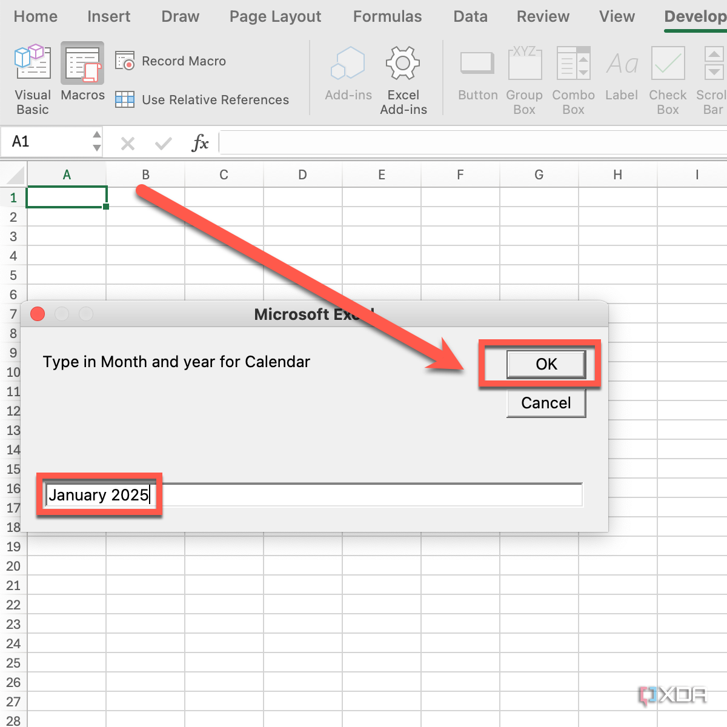Cancel the Microsoft Excel dialog
Viewport: 727px width, 727px height.
(545, 402)
